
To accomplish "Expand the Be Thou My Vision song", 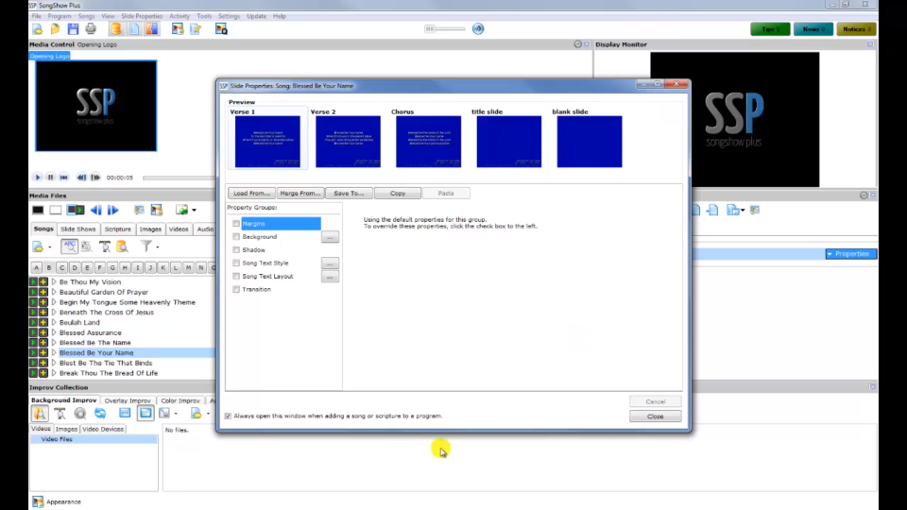I will pyautogui.click(x=54, y=282).
